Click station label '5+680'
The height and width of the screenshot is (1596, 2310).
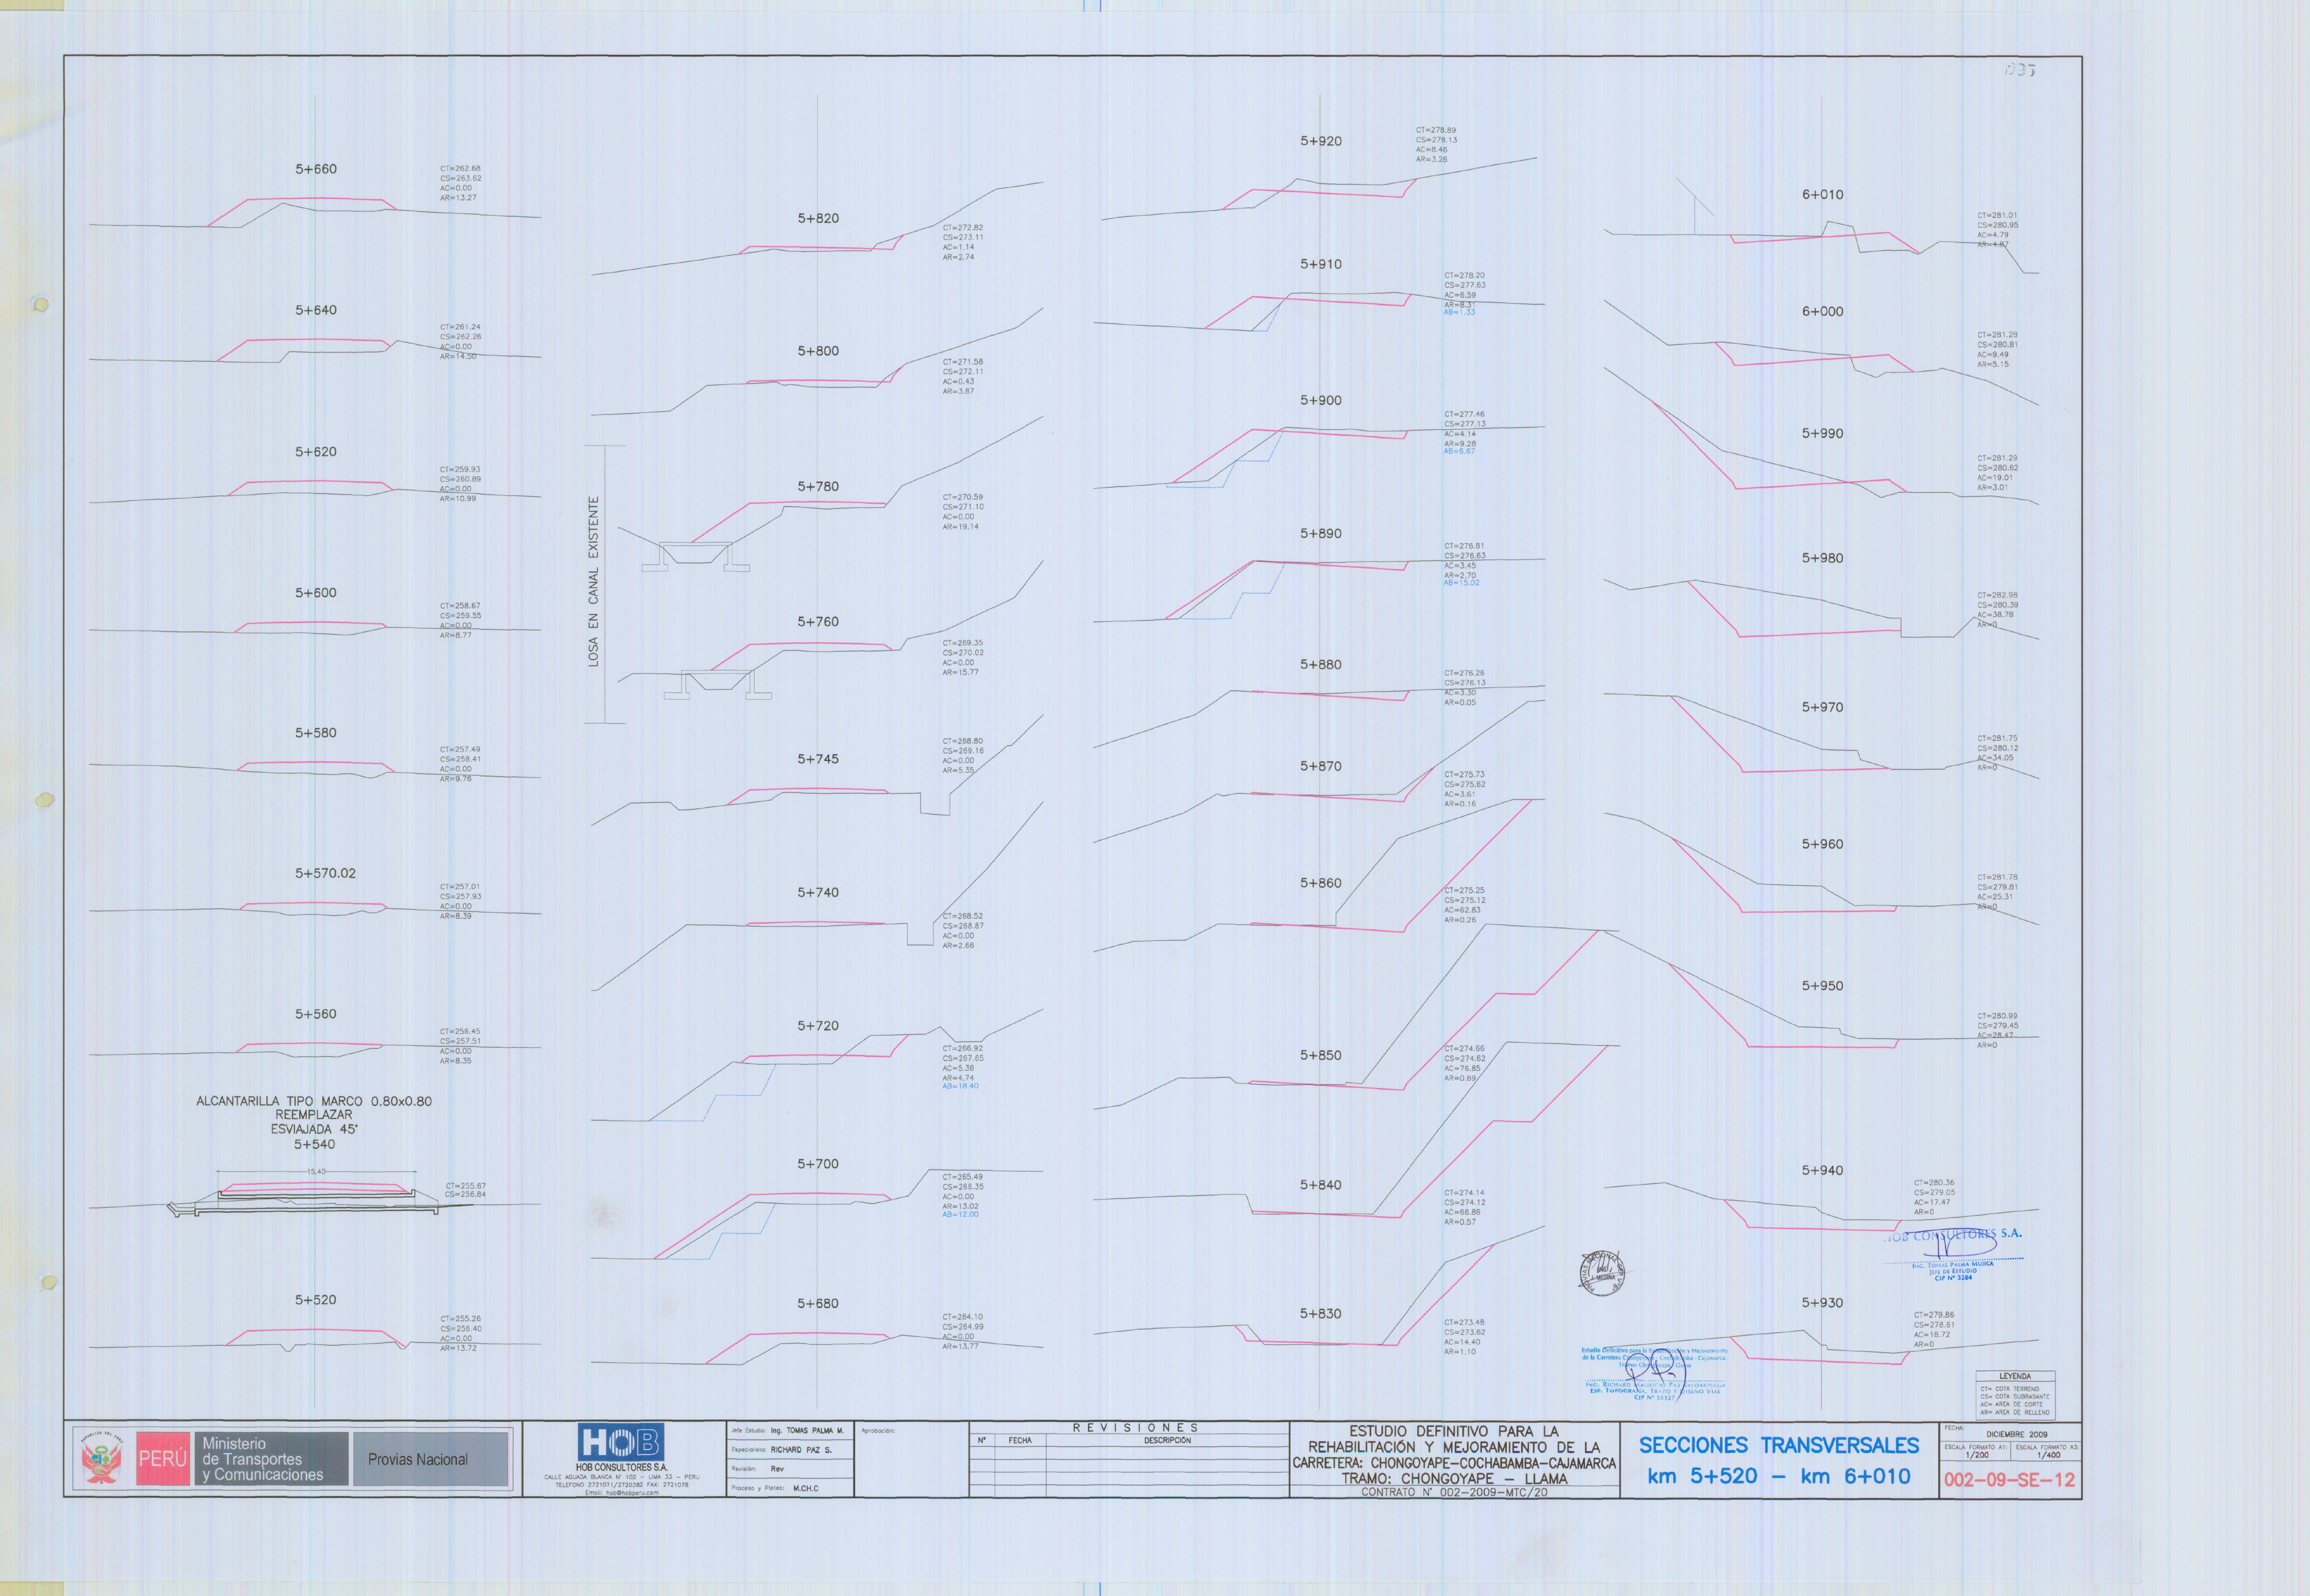tap(818, 1303)
